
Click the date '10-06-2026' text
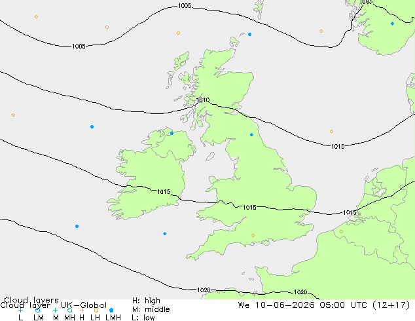285,305
